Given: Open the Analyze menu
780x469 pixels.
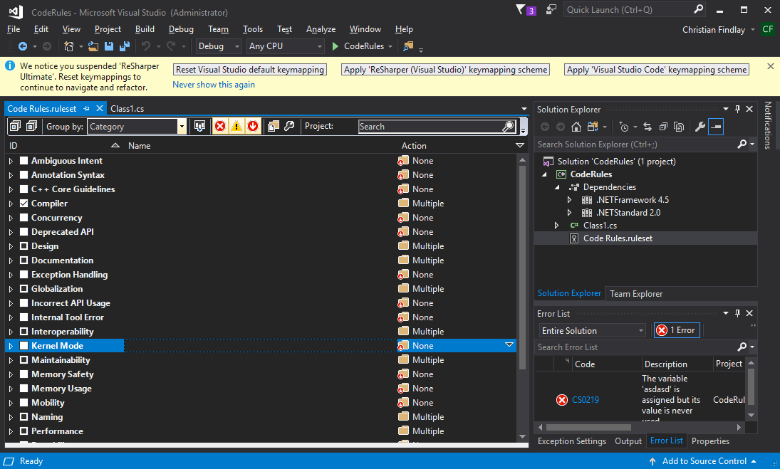Looking at the screenshot, I should pyautogui.click(x=321, y=29).
